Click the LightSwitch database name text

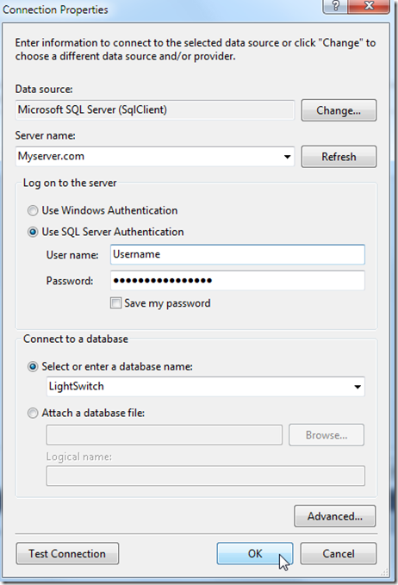point(77,386)
